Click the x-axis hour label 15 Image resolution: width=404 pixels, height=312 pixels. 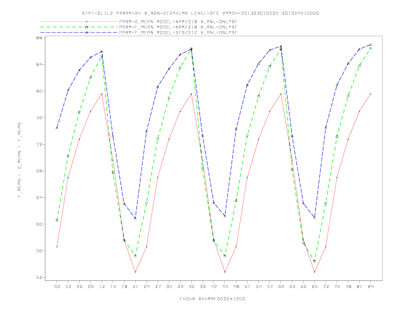(x=113, y=287)
